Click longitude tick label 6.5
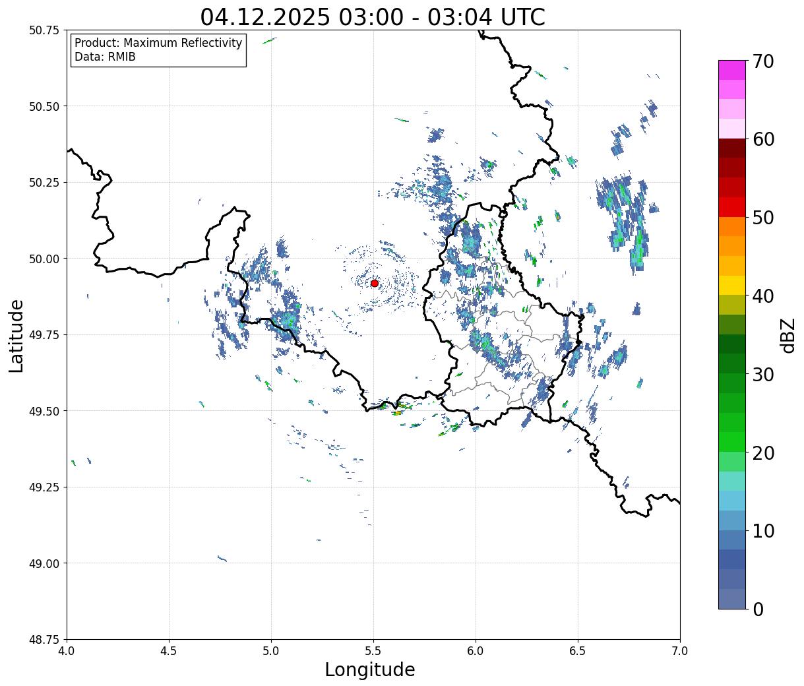The width and height of the screenshot is (804, 686). click(x=578, y=651)
